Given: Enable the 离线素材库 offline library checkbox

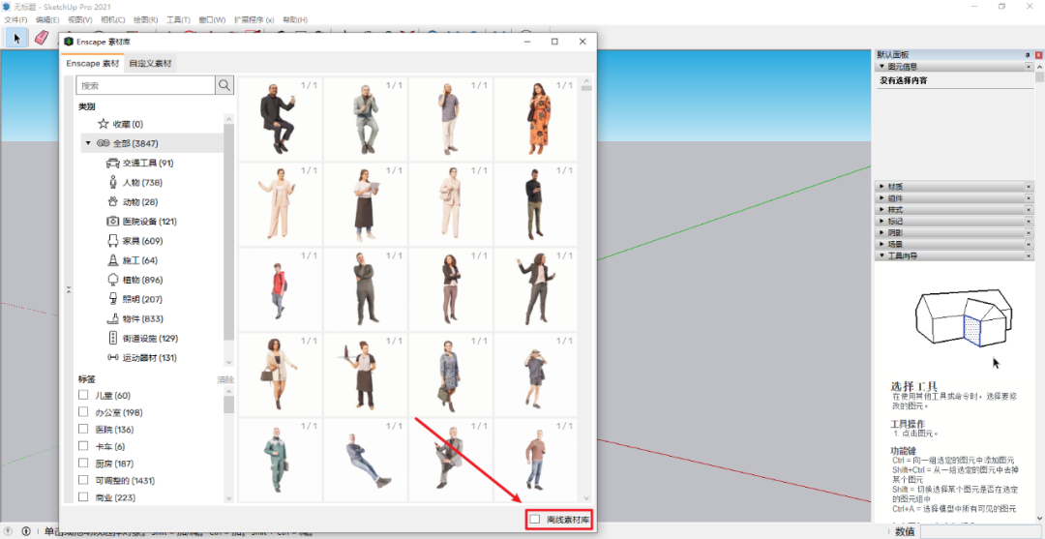Looking at the screenshot, I should tap(535, 520).
